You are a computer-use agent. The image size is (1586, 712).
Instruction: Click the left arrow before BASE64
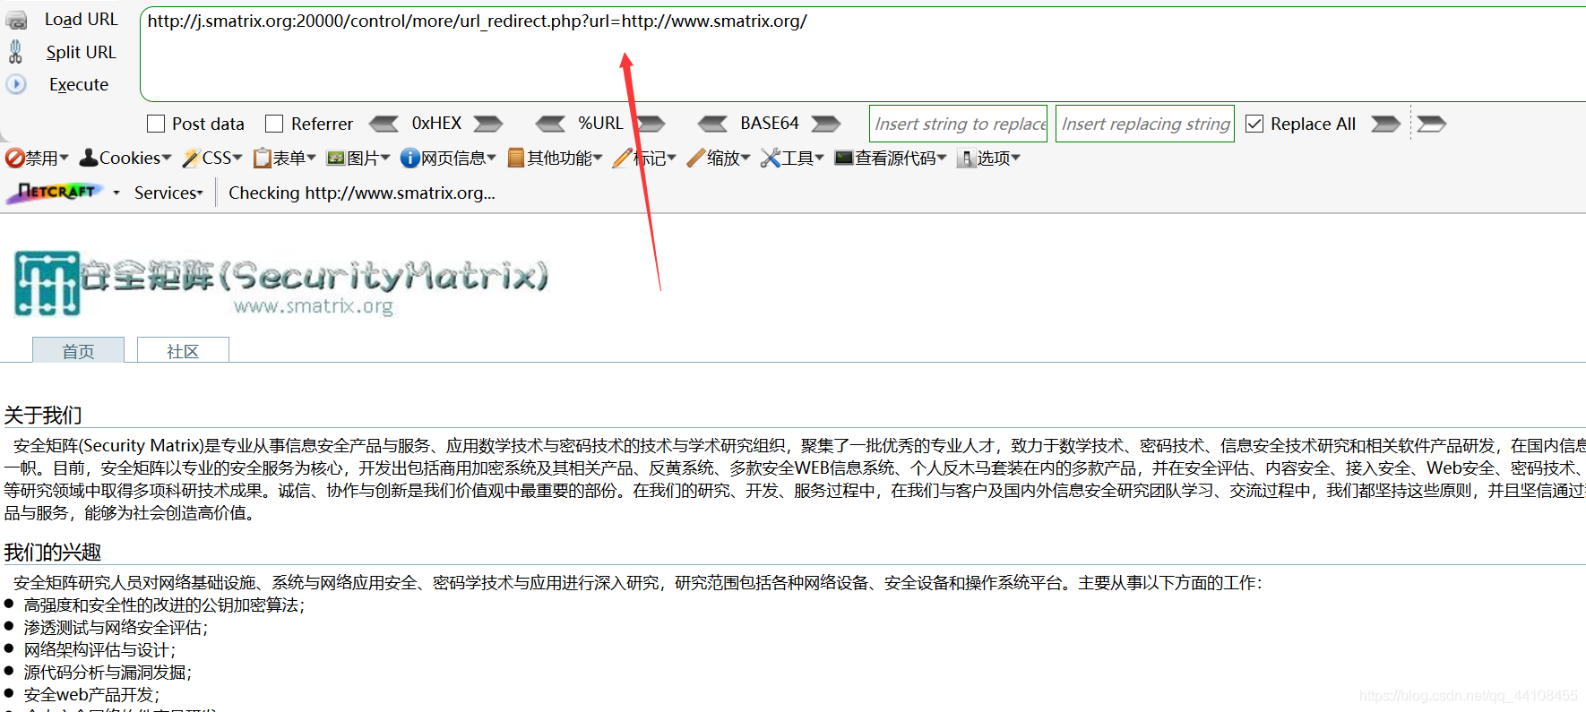click(713, 124)
